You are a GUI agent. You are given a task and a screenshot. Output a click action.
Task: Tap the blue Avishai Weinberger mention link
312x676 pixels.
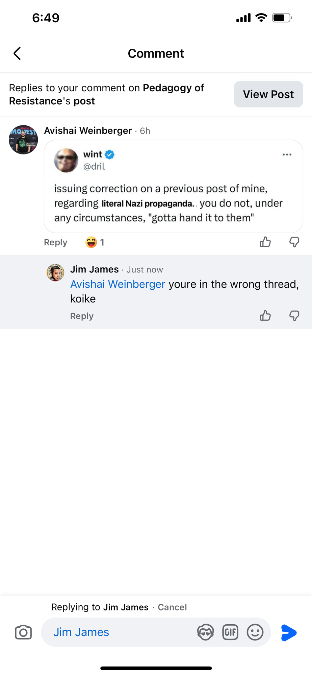[118, 284]
